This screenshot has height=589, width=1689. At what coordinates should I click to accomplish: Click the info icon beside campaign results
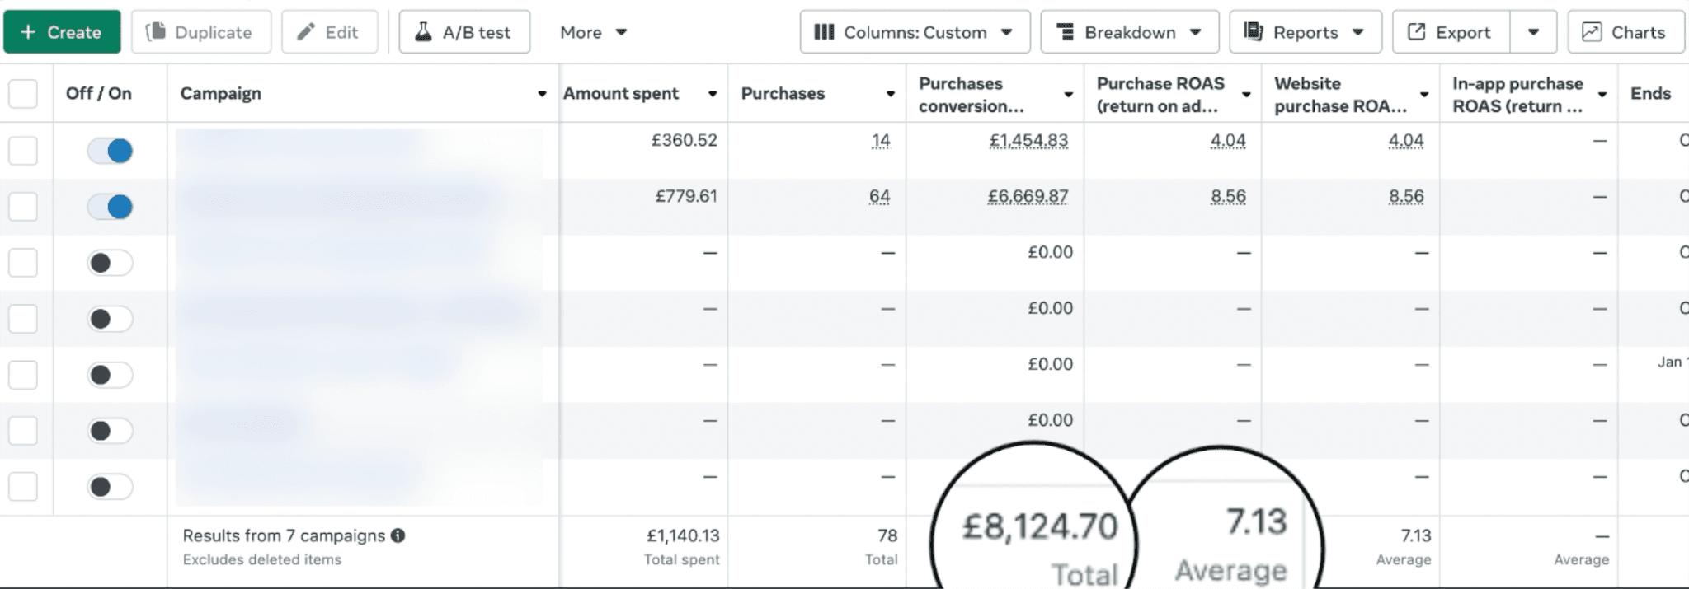pyautogui.click(x=398, y=535)
